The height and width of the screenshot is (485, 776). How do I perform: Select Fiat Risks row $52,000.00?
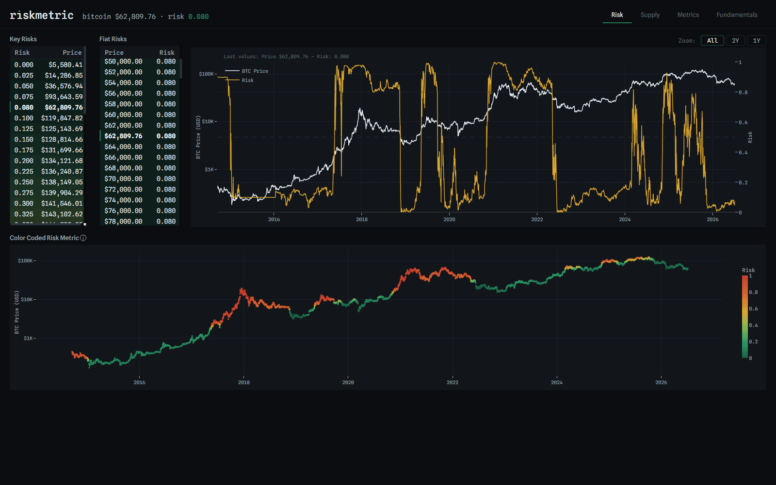(x=140, y=72)
